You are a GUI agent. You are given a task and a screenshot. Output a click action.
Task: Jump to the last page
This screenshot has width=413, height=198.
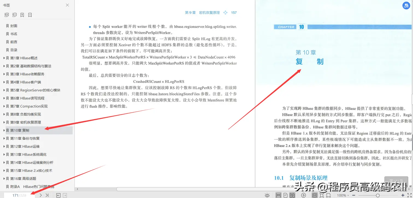47,195
